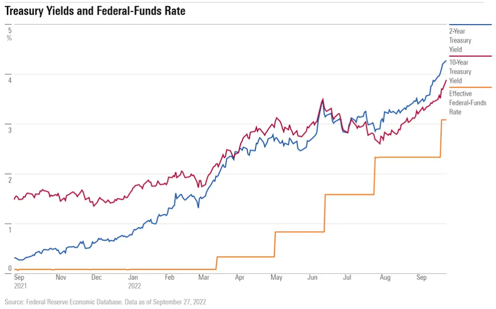Click the Mar x-axis label
Viewport: 496px width, 309px height.
204,277
